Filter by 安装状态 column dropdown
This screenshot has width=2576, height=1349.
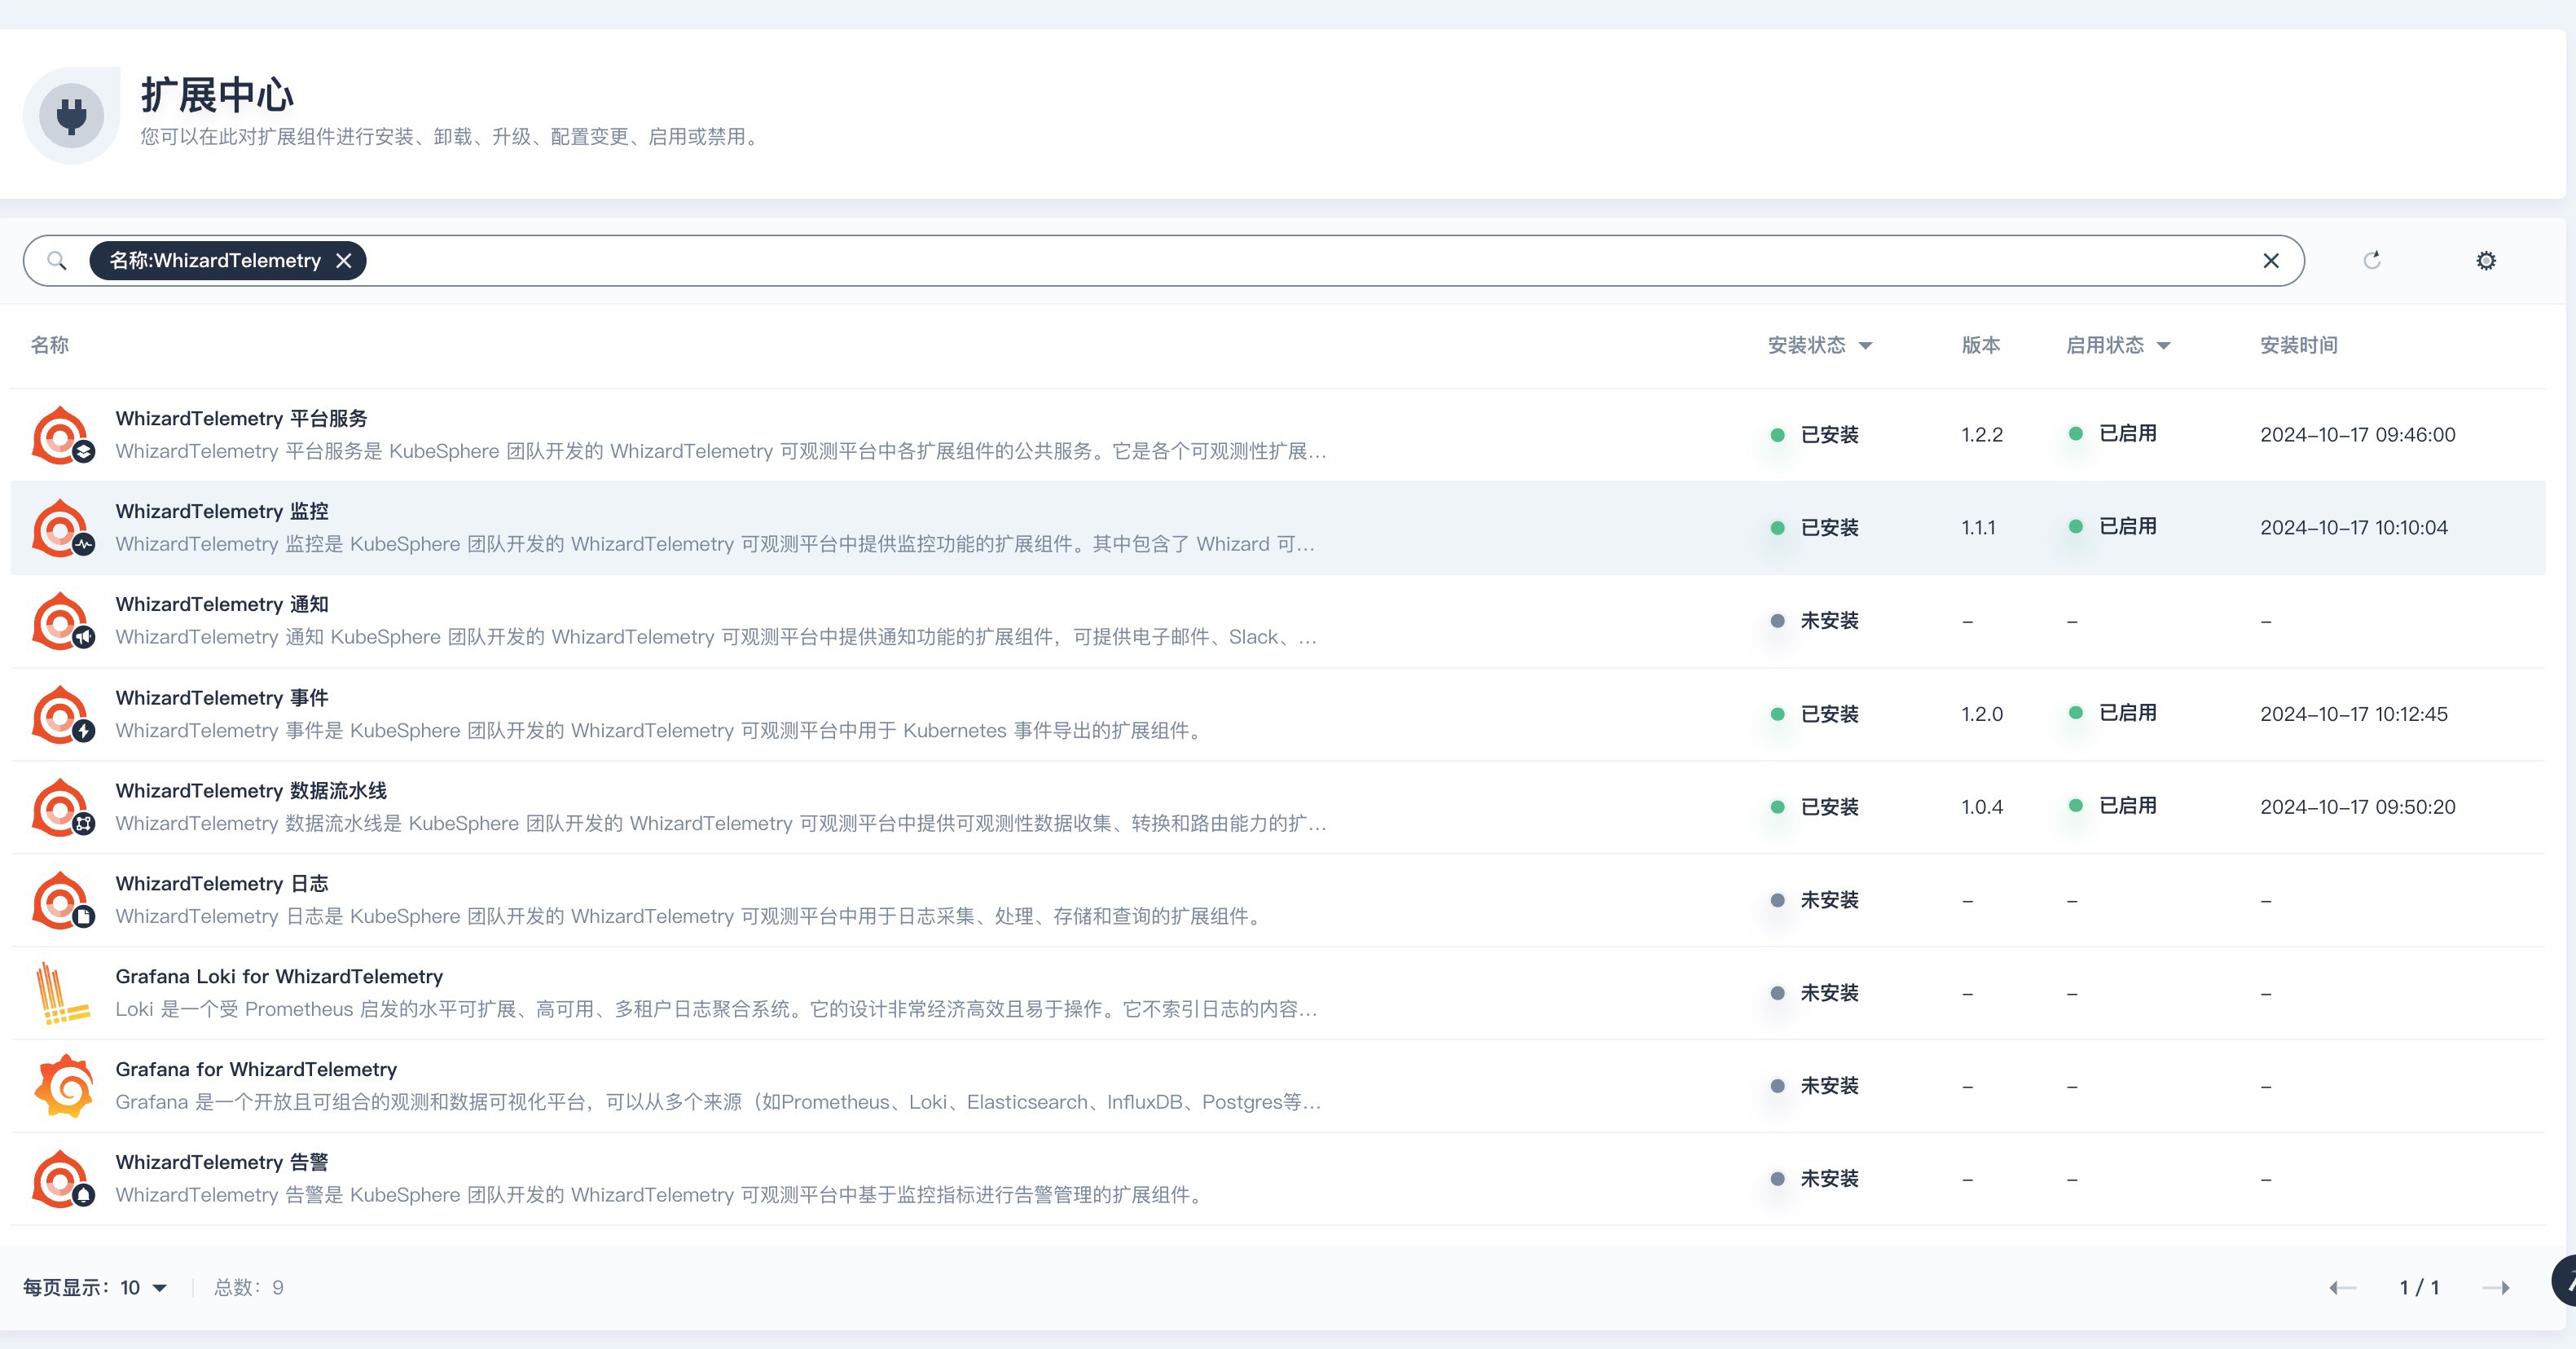tap(1819, 345)
